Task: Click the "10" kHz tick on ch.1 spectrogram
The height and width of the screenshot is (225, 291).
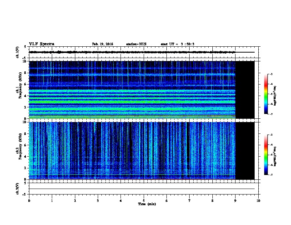Action: click(25, 61)
